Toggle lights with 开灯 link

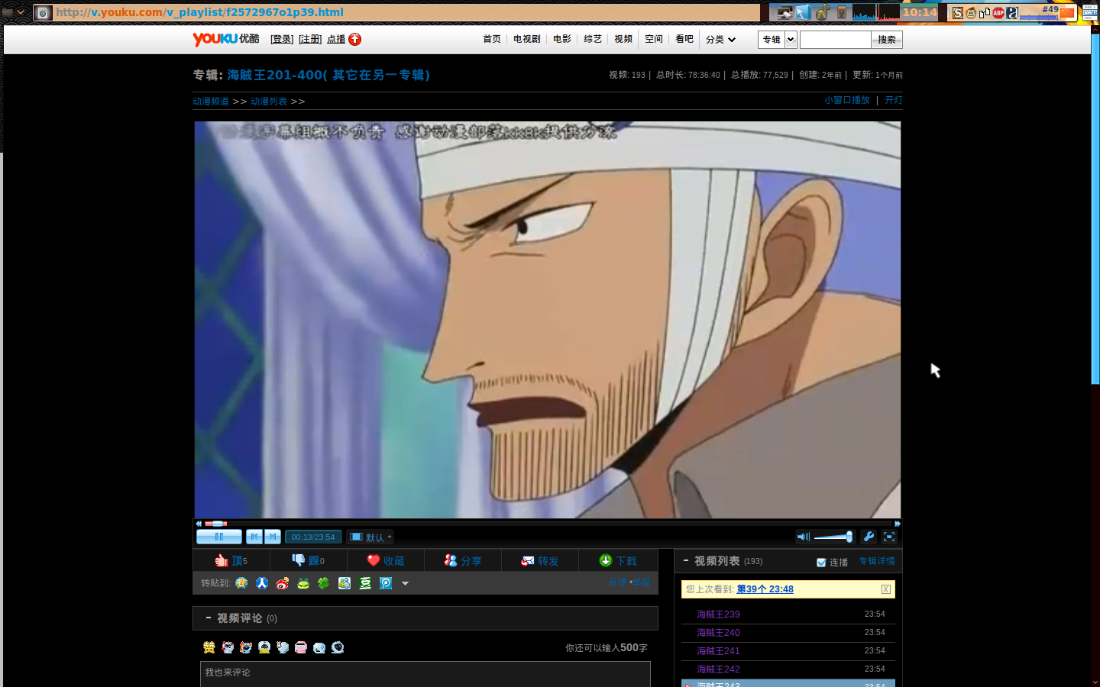pyautogui.click(x=894, y=100)
